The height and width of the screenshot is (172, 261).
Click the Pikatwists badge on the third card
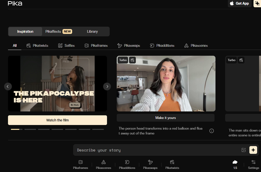tap(241, 60)
